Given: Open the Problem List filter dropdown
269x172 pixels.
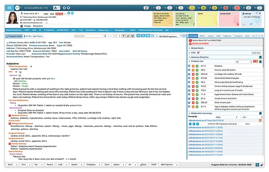Looking at the screenshot, I should pyautogui.click(x=243, y=62).
